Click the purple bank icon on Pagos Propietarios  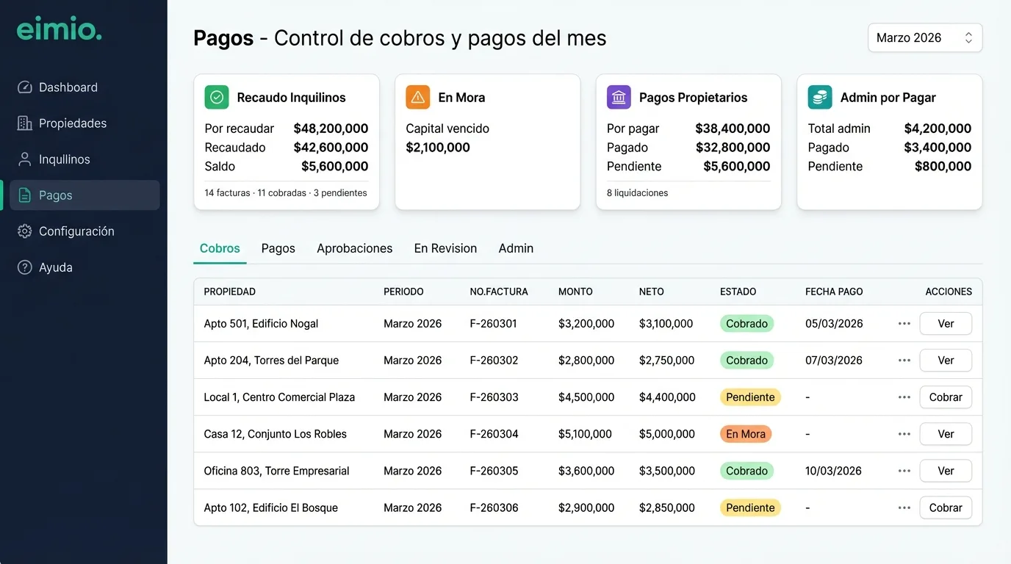(618, 96)
